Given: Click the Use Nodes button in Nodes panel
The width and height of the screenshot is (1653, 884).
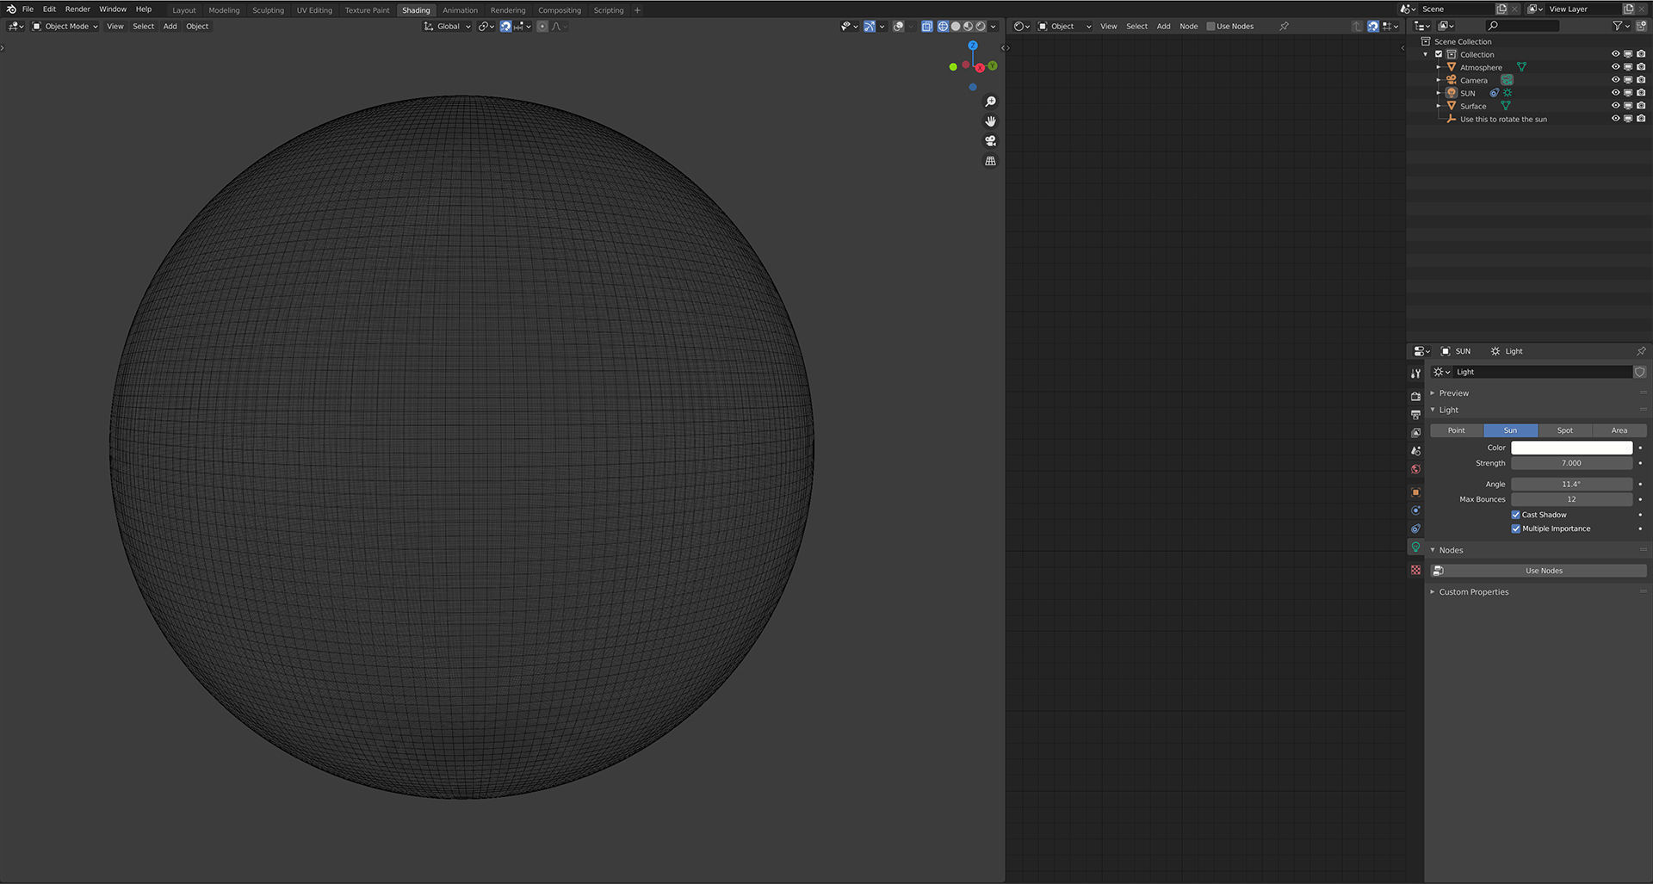Looking at the screenshot, I should tap(1538, 571).
